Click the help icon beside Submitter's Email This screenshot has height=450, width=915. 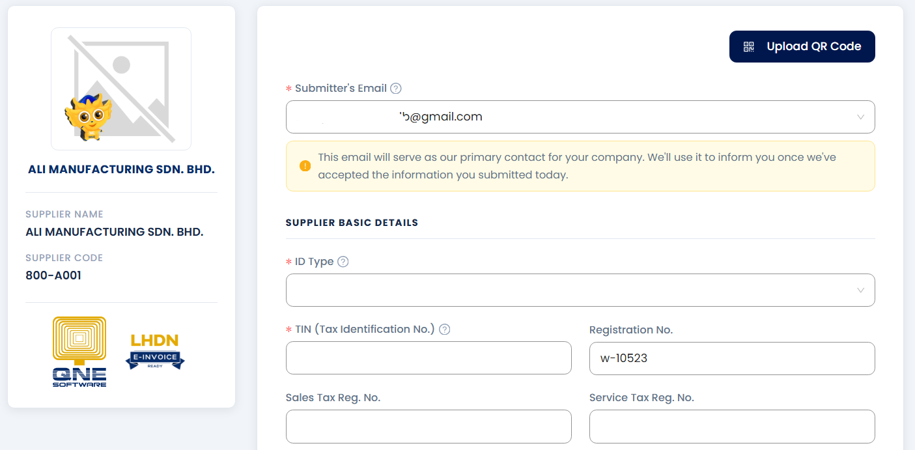coord(395,89)
